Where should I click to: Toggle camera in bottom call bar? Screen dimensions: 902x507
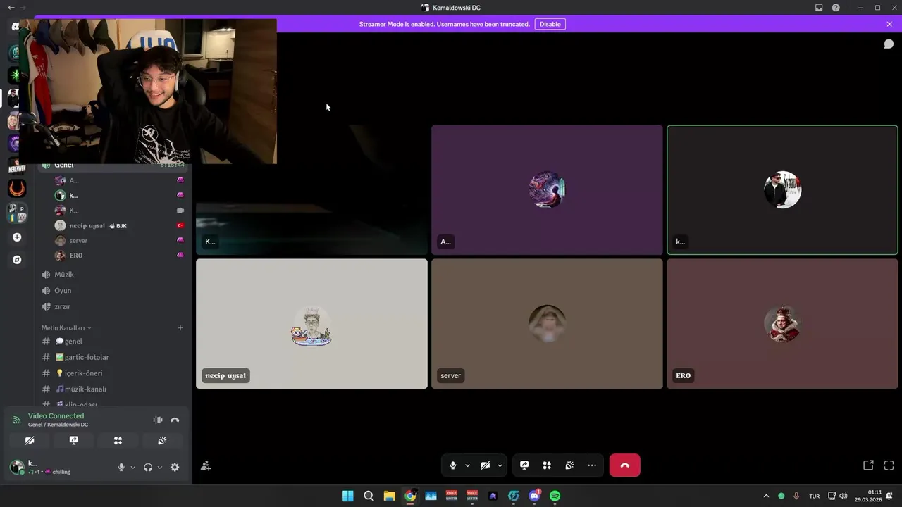click(485, 465)
